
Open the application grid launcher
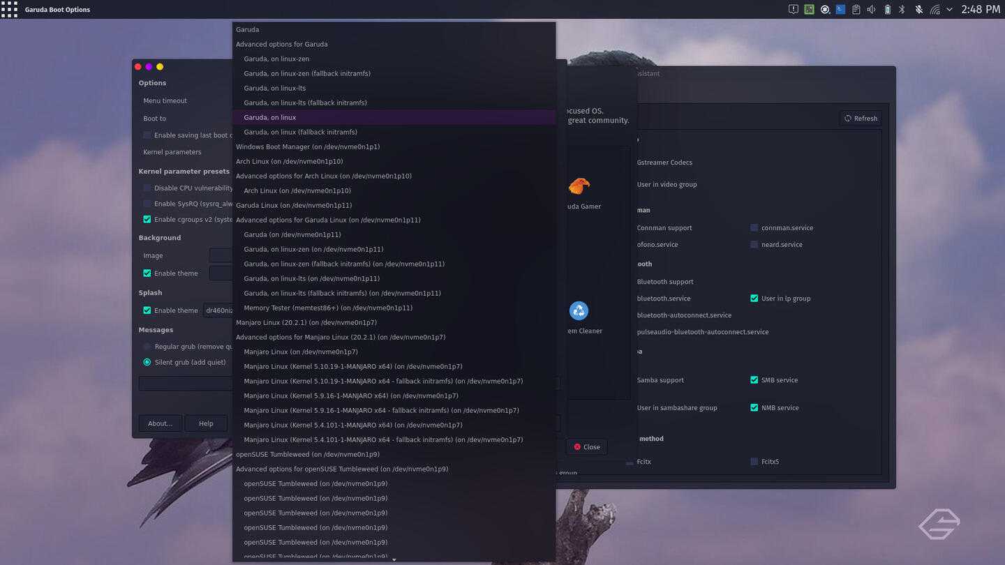tap(9, 9)
